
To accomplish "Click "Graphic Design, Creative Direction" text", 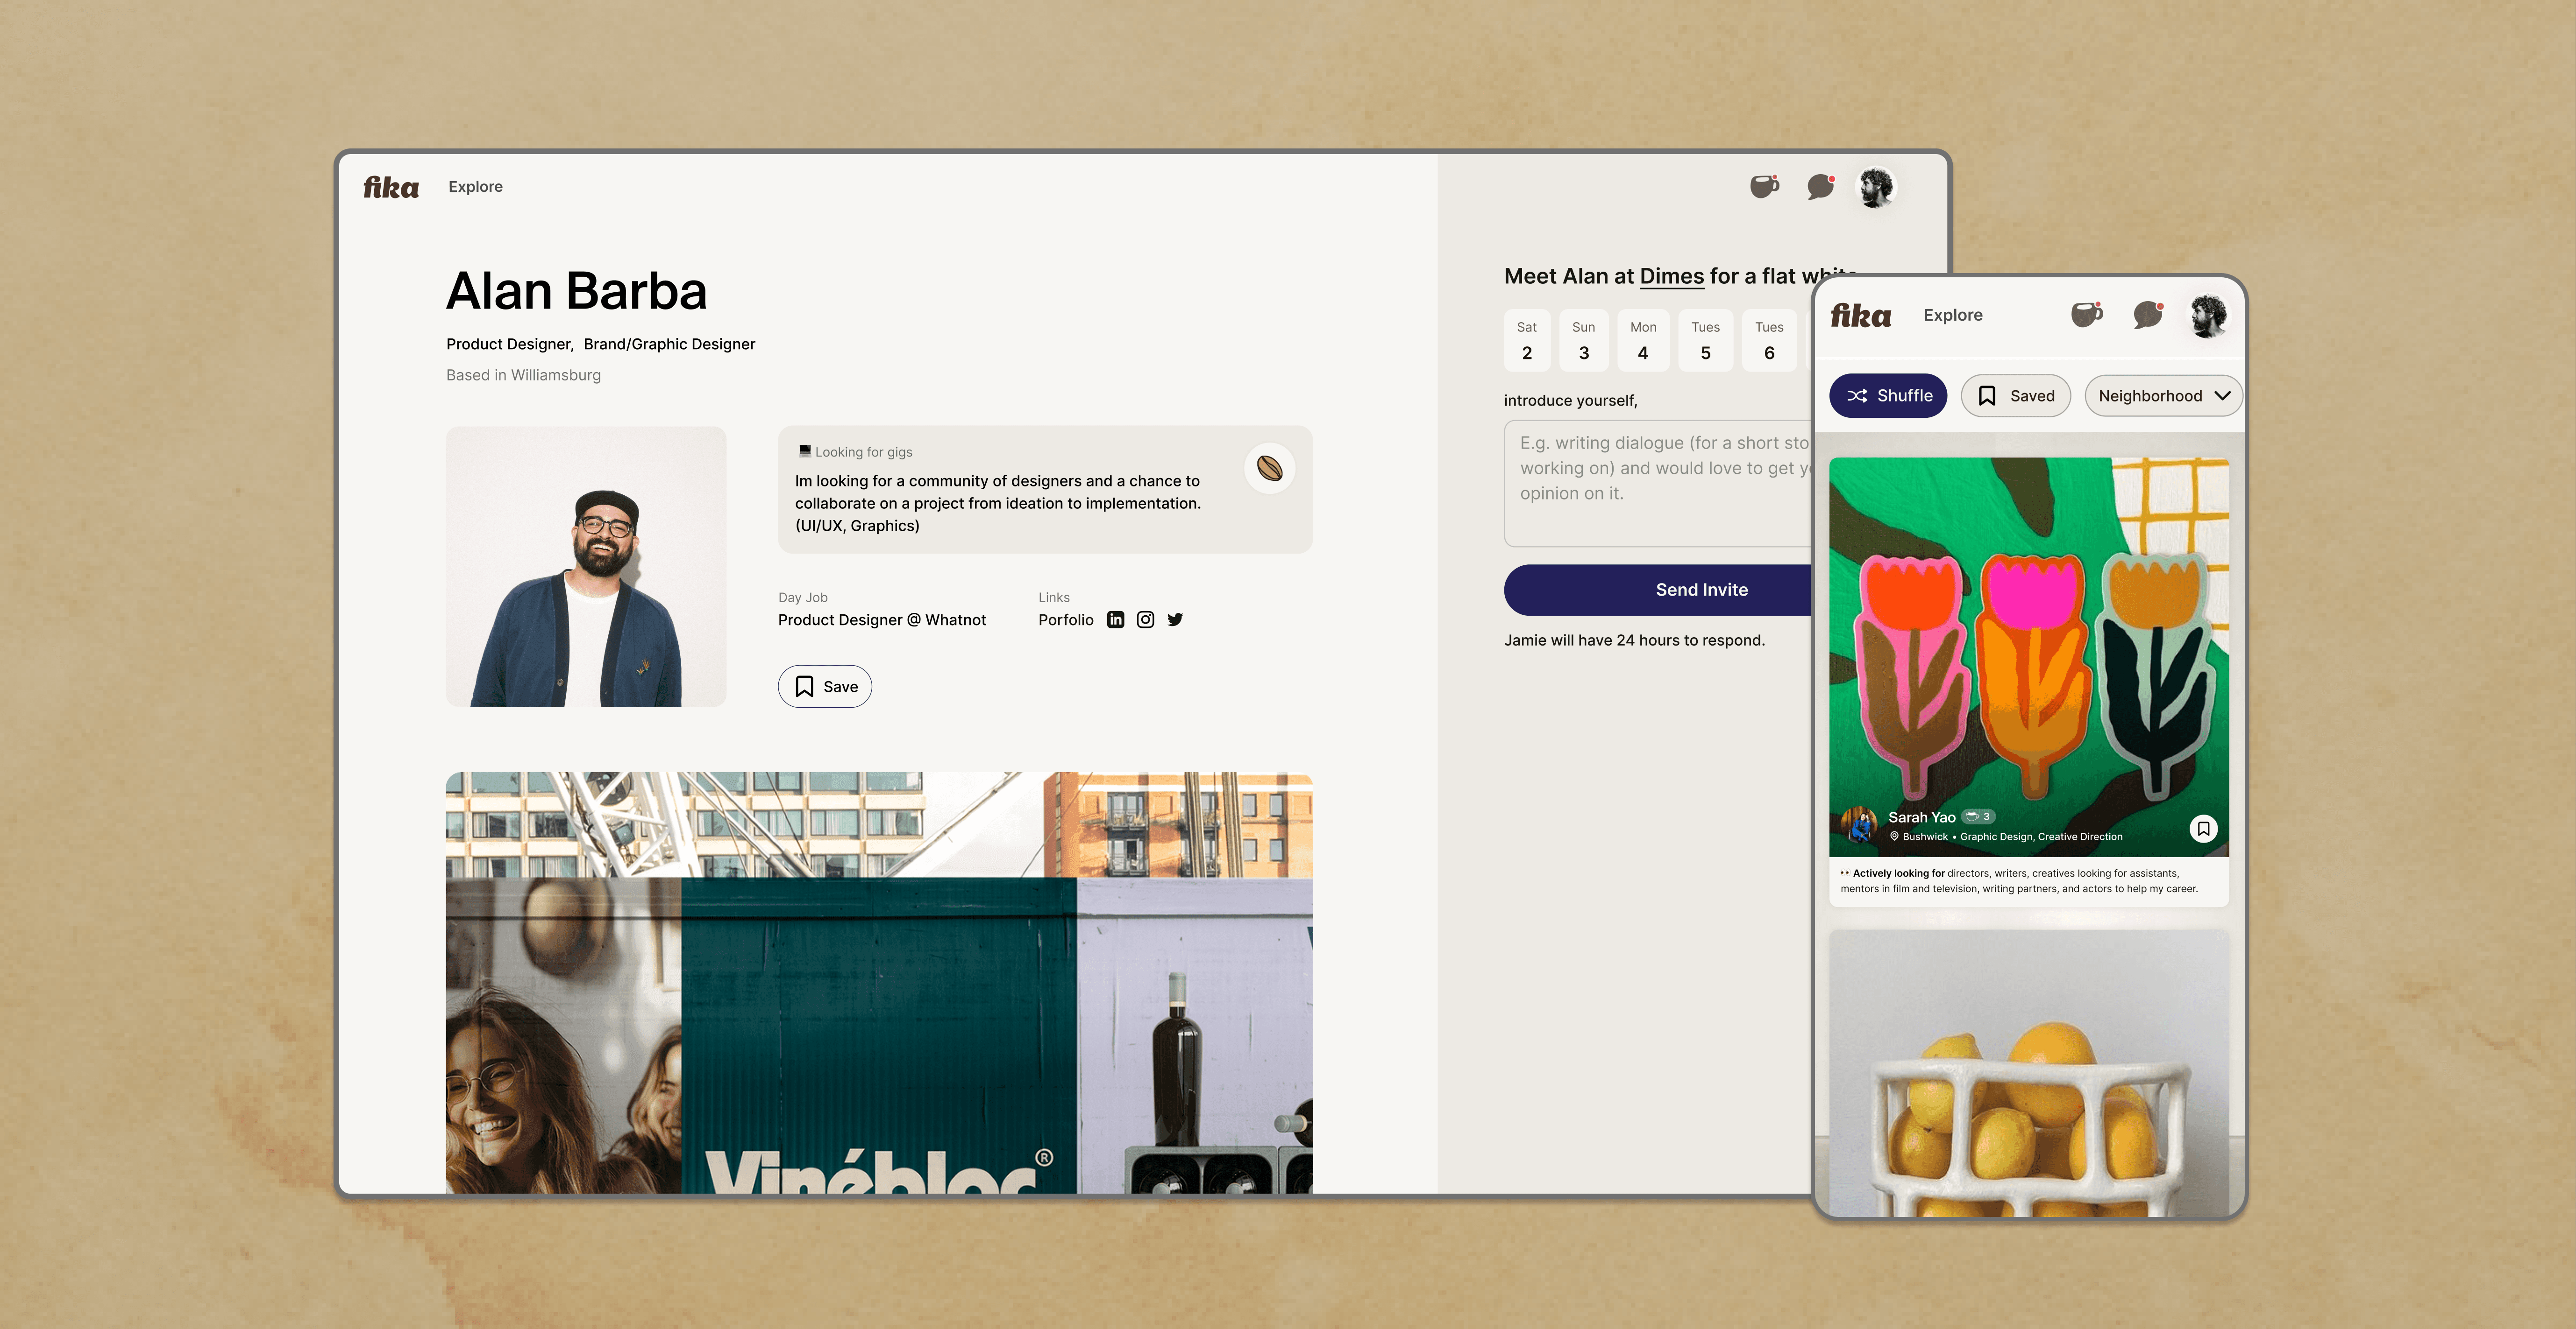I will coord(2041,837).
